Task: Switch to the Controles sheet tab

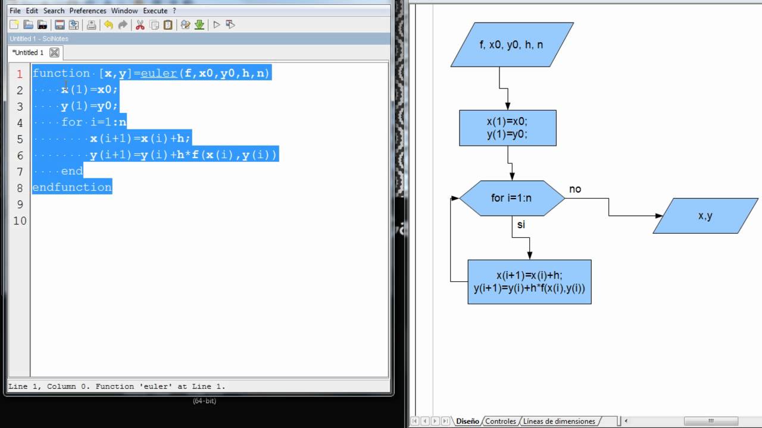Action: tap(501, 421)
